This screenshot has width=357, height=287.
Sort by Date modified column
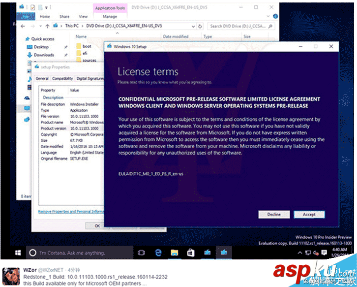pos(176,36)
